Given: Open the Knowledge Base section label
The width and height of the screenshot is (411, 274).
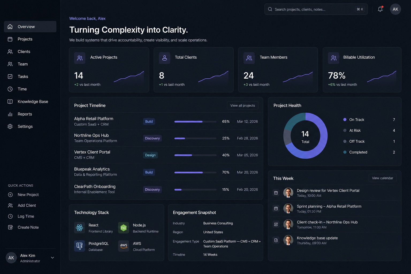Looking at the screenshot, I should (x=33, y=102).
